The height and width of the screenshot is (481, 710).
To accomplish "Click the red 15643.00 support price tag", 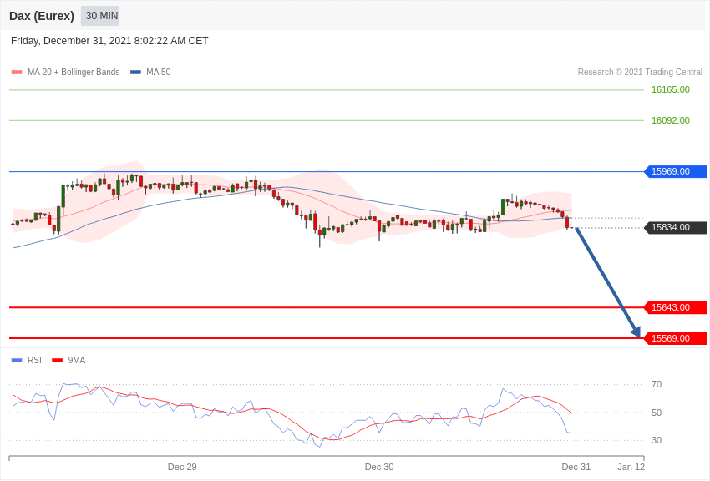I will tap(675, 307).
